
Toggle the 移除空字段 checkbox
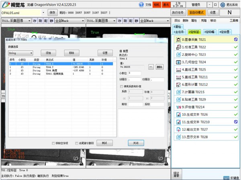pos(53,143)
